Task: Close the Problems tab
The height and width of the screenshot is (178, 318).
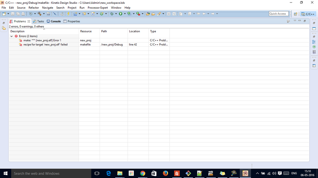Action: (x=29, y=22)
